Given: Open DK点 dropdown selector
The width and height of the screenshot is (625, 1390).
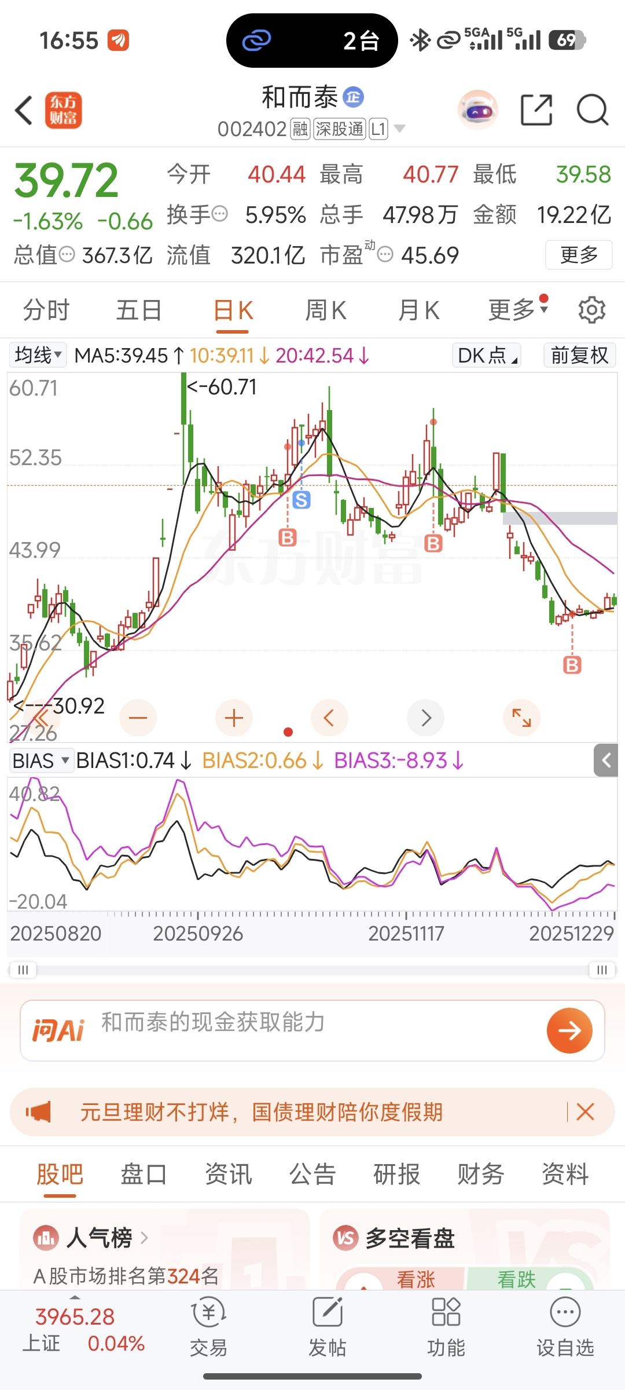Looking at the screenshot, I should click(x=486, y=355).
